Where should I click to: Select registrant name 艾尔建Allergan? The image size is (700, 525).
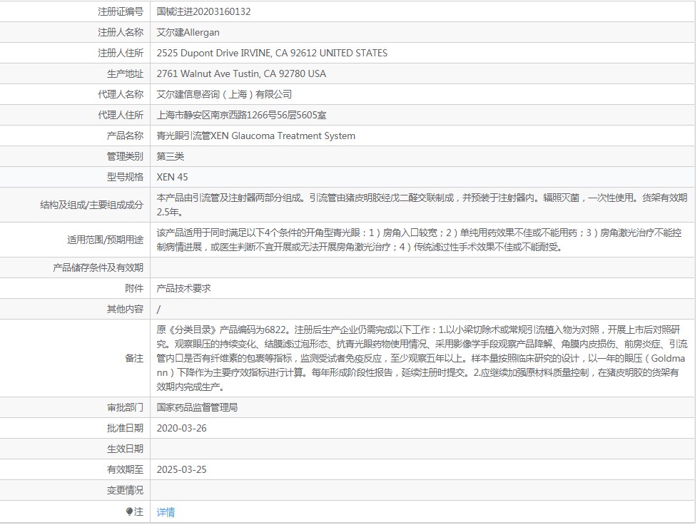click(x=188, y=32)
